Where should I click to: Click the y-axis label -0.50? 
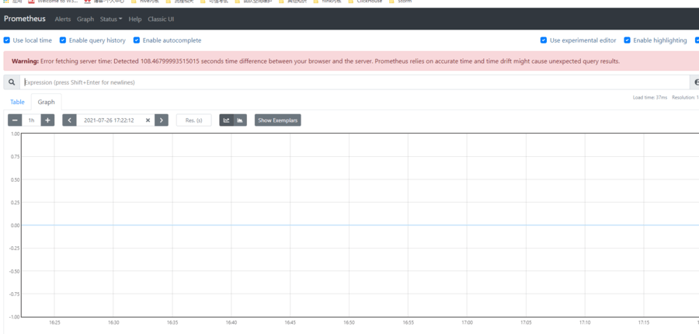tap(14, 271)
